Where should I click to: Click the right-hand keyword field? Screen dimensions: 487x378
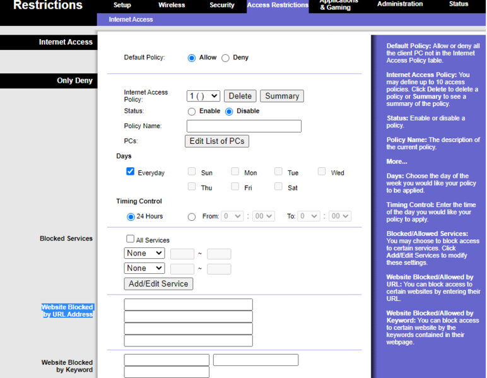pos(255,360)
